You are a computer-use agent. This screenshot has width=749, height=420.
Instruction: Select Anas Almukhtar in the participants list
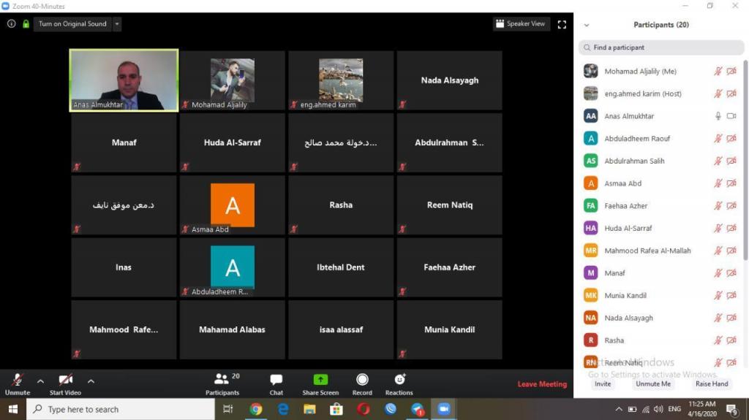point(629,116)
